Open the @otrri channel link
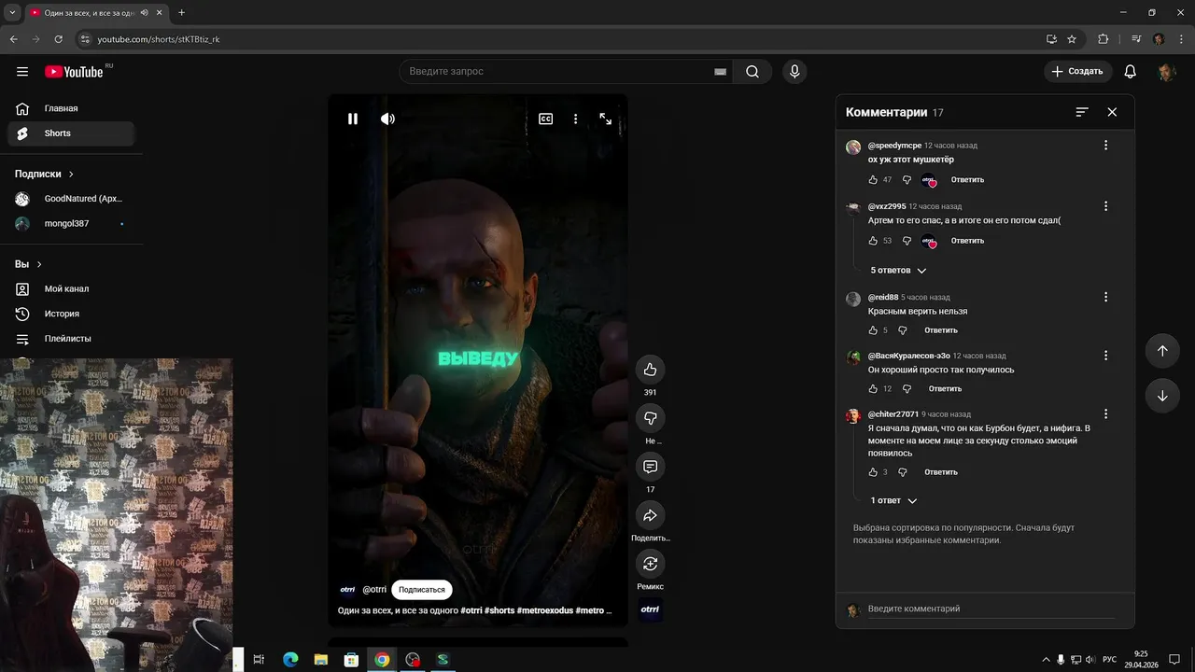 pos(374,590)
